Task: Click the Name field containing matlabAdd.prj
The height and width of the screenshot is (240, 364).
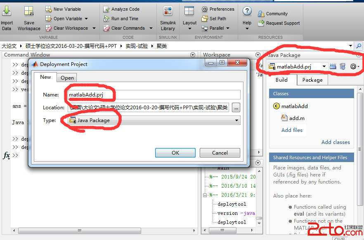Action: click(x=154, y=94)
